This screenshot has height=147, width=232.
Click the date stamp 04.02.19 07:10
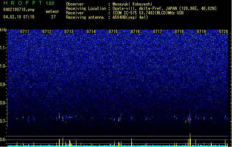pyautogui.click(x=19, y=17)
